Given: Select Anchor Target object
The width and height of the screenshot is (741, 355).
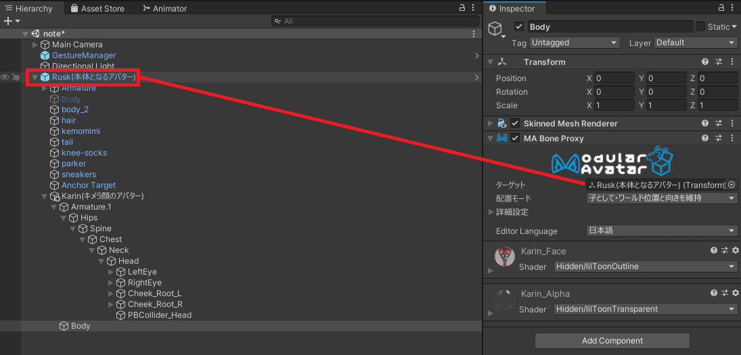Looking at the screenshot, I should coord(89,185).
